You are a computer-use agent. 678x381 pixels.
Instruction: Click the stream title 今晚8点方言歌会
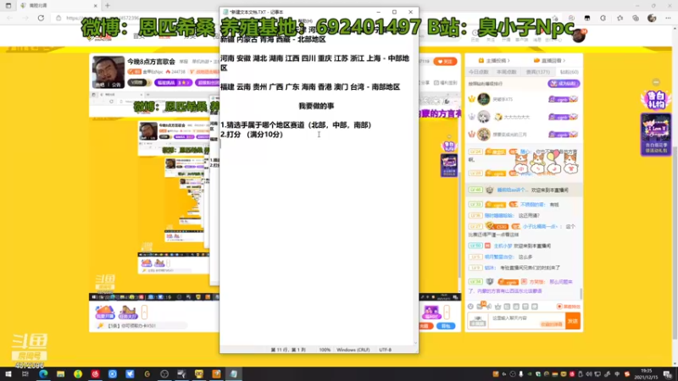click(151, 62)
